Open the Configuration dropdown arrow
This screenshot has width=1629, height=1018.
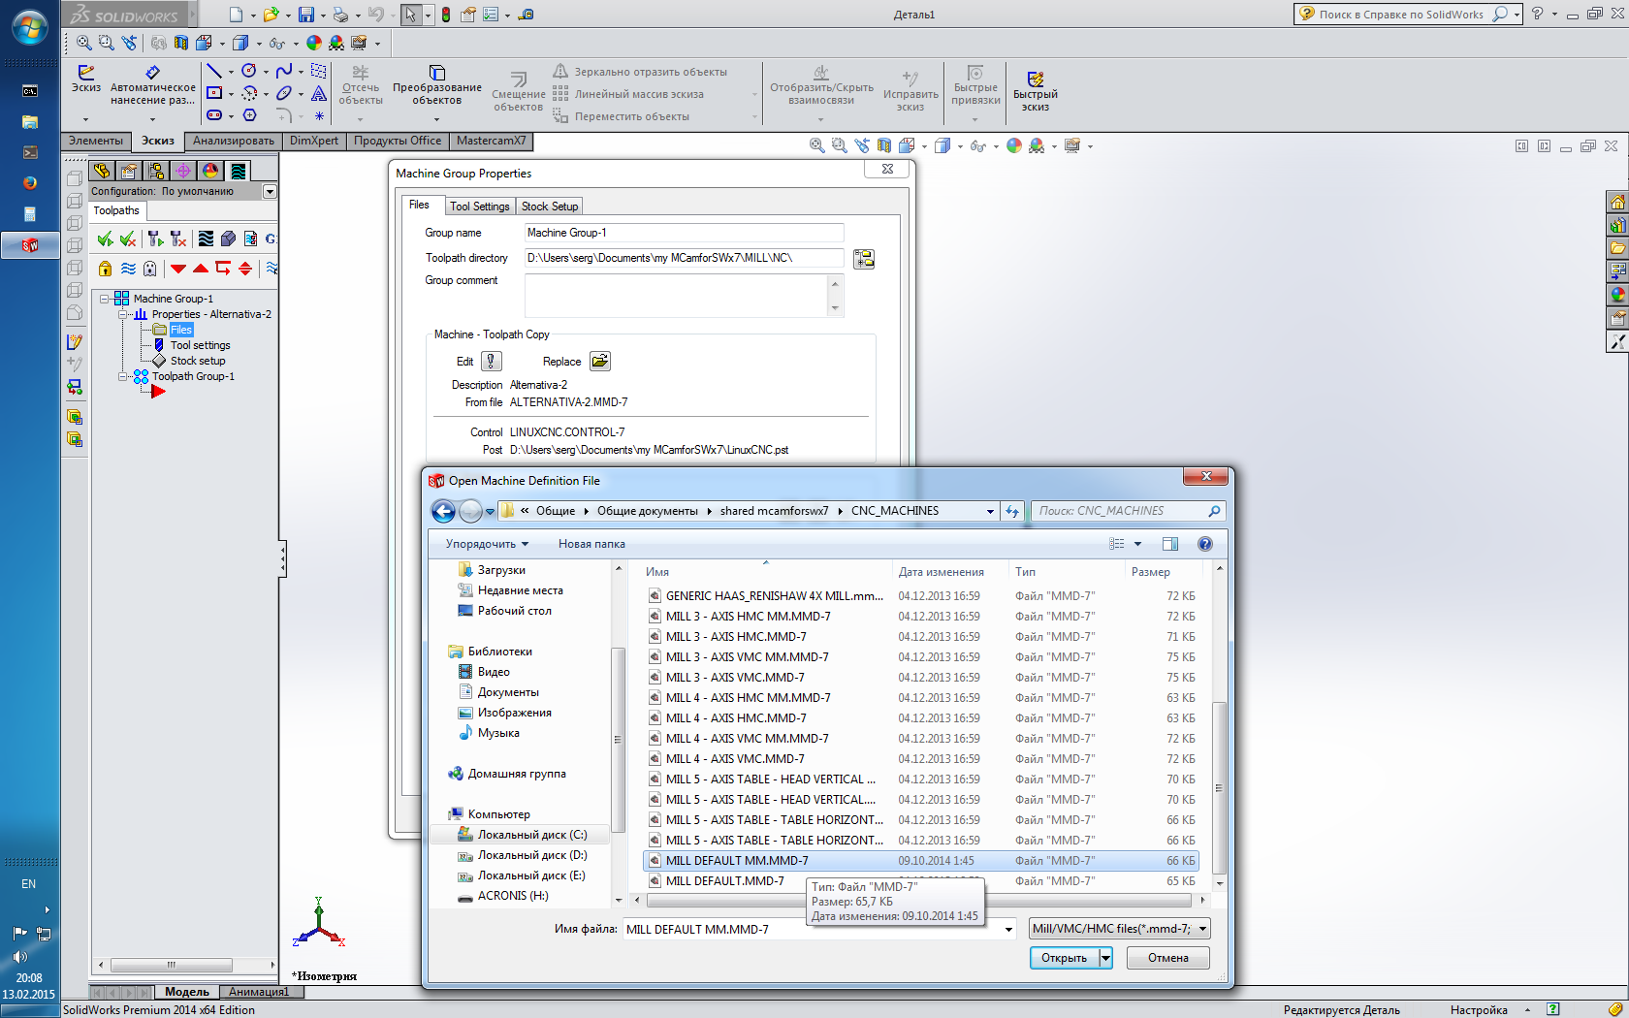click(x=270, y=192)
